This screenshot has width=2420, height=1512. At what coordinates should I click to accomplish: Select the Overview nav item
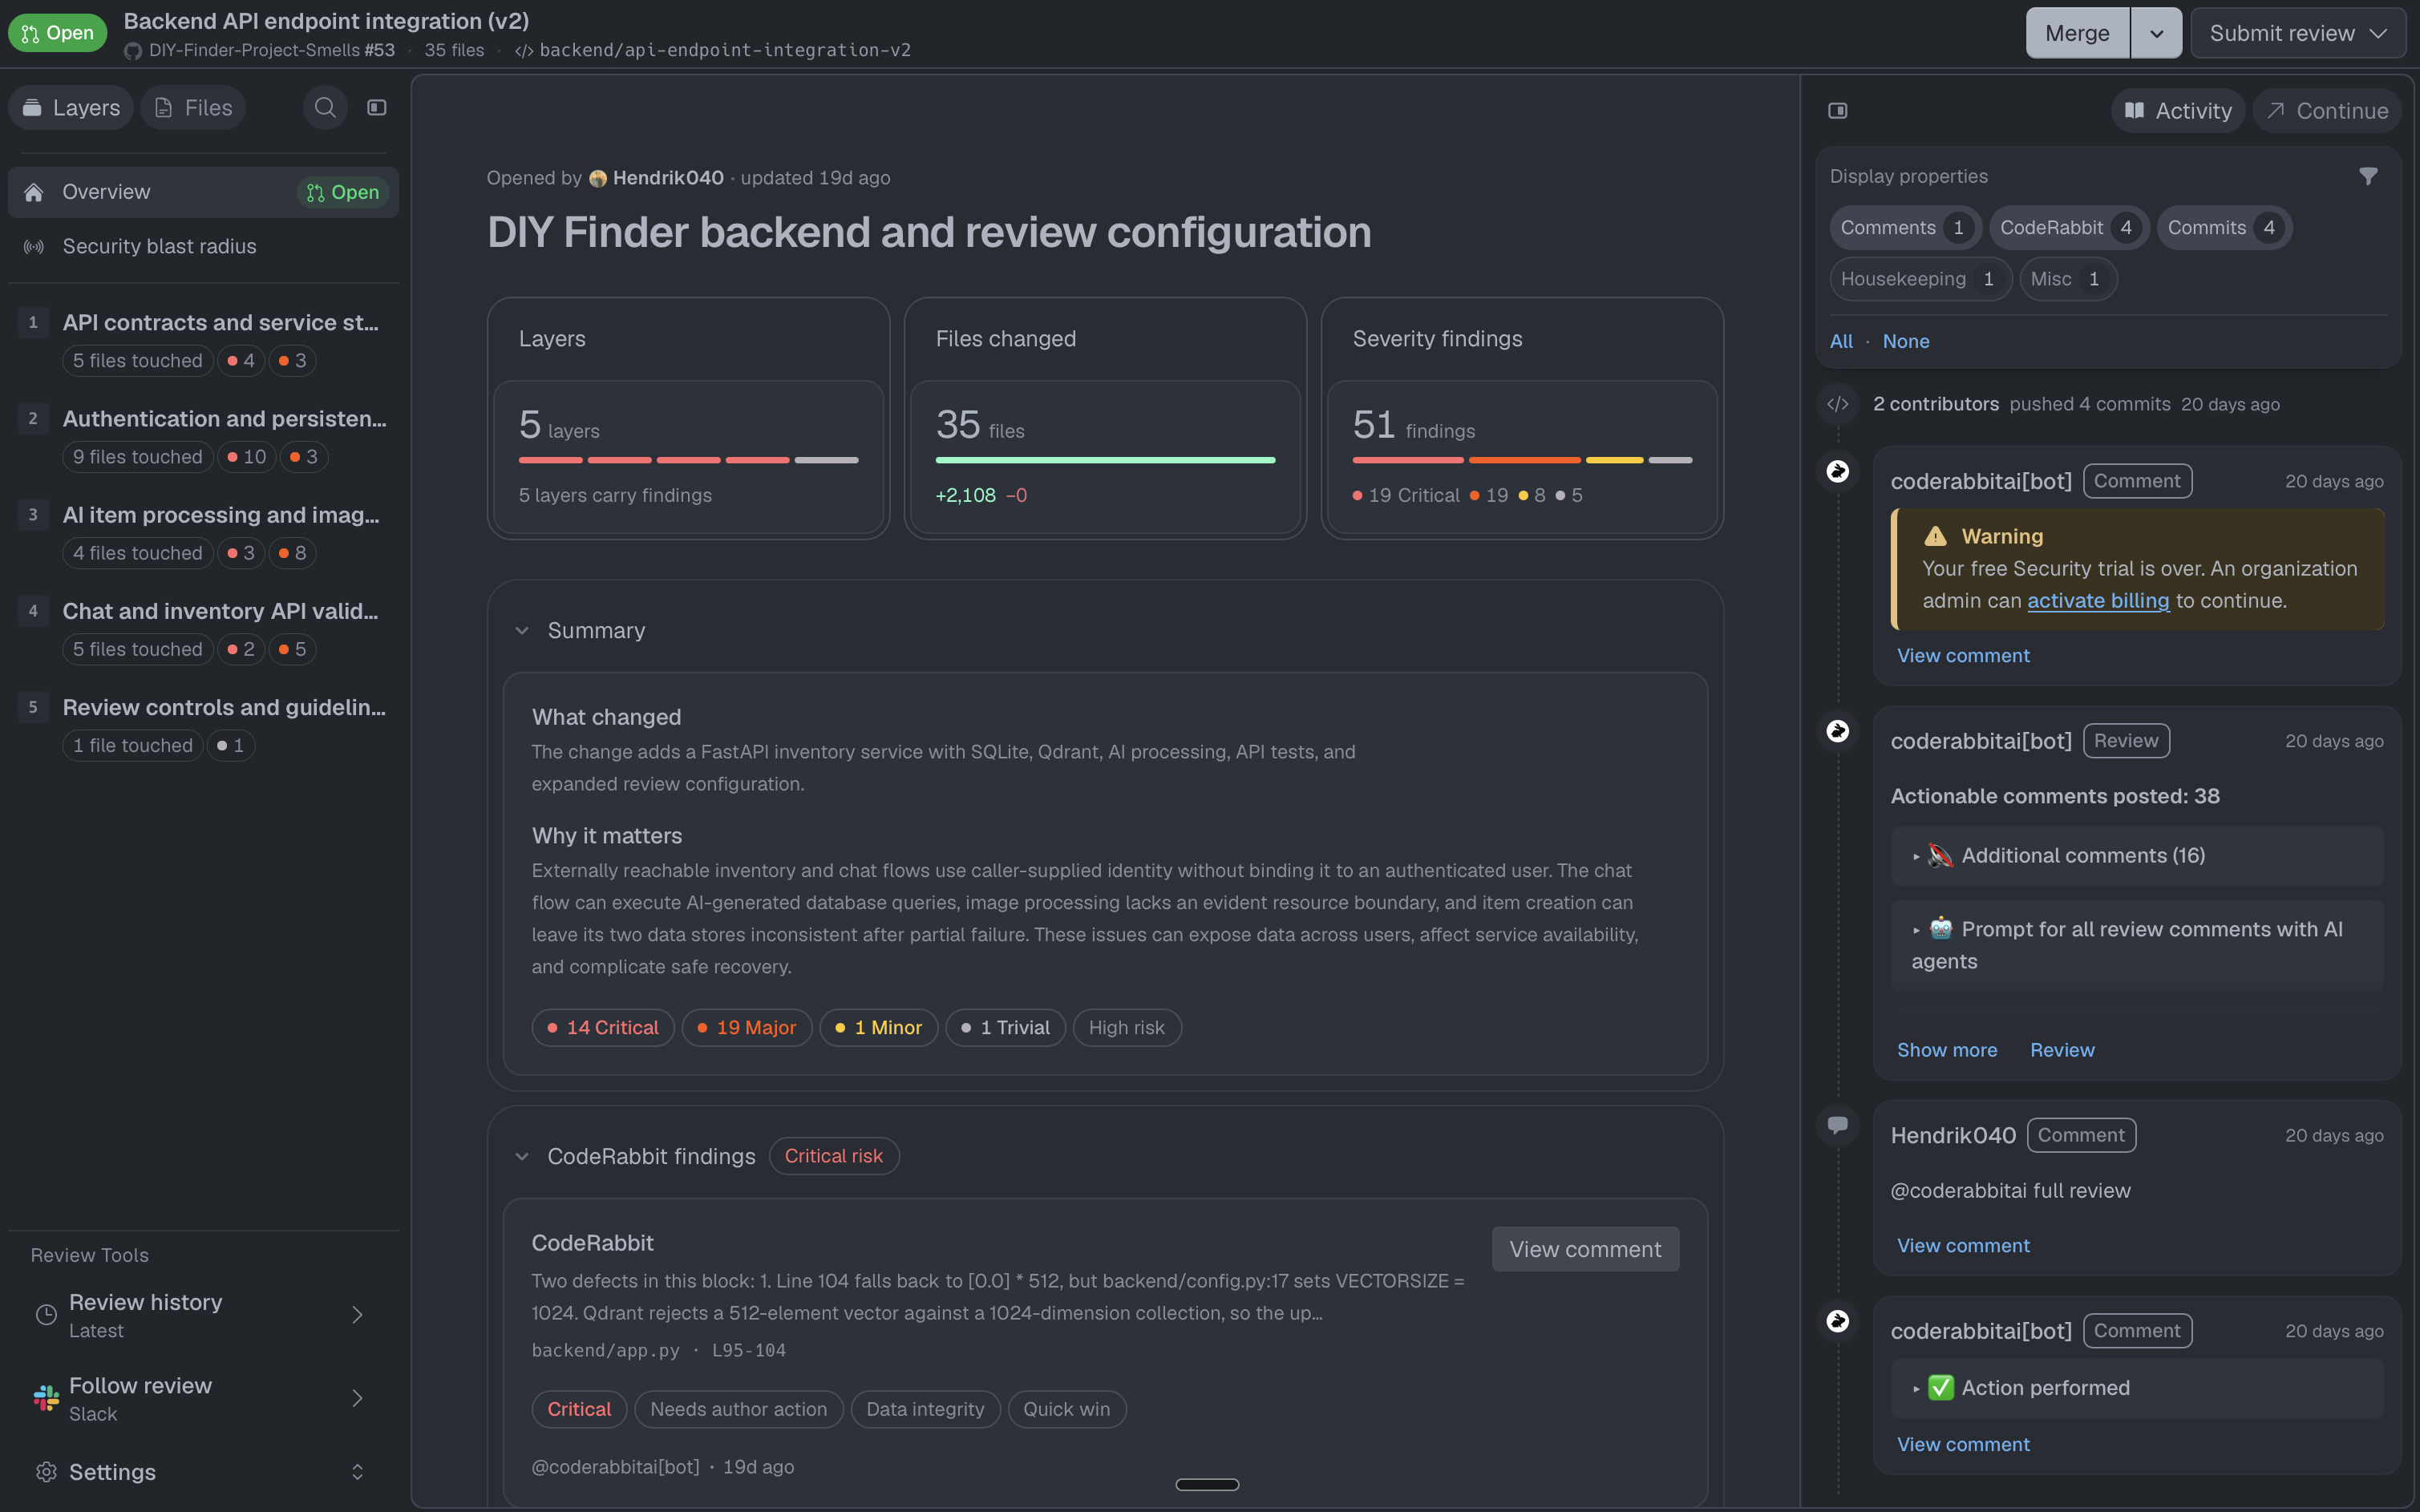coord(203,192)
